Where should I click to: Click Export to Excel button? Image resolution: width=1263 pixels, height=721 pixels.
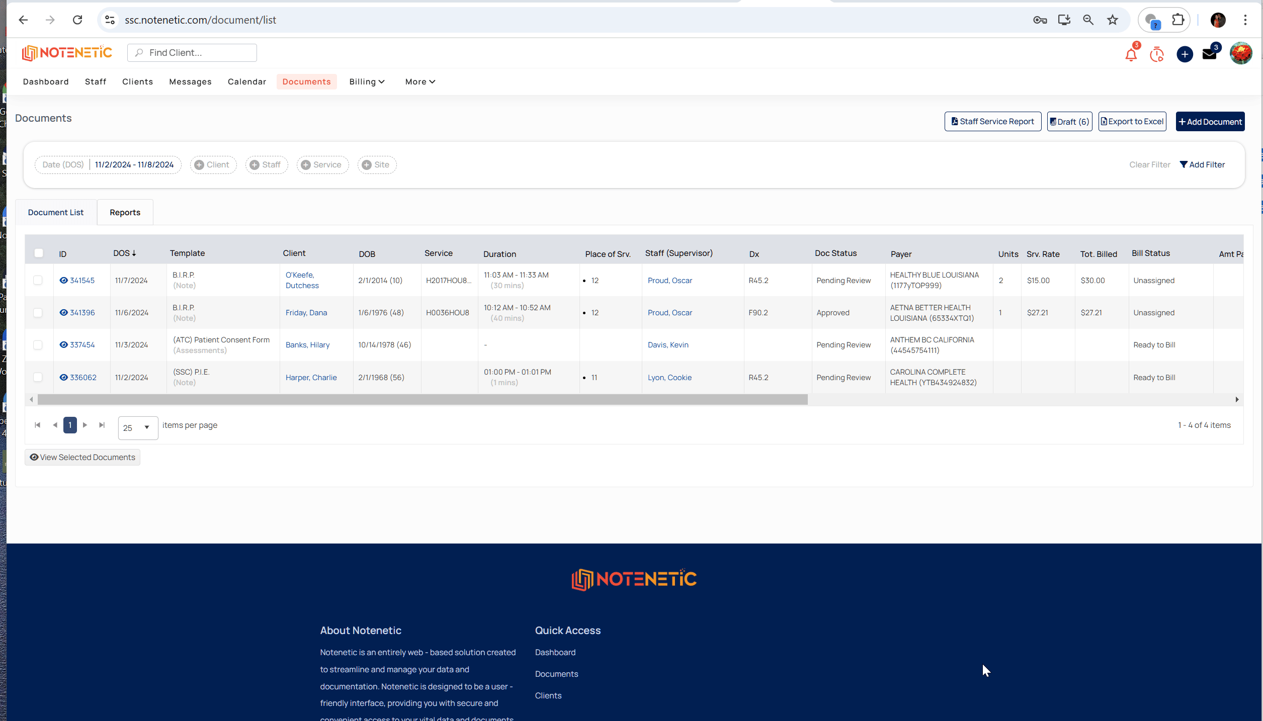tap(1132, 122)
